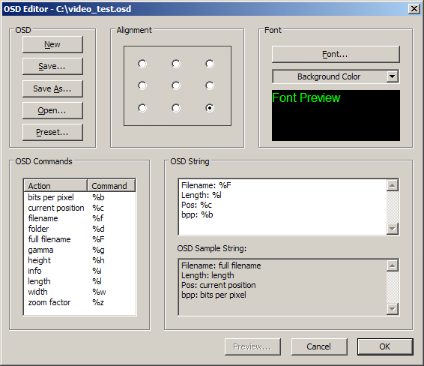This screenshot has height=366, width=424.
Task: Open the Background Color dropdown arrow
Action: pyautogui.click(x=393, y=76)
